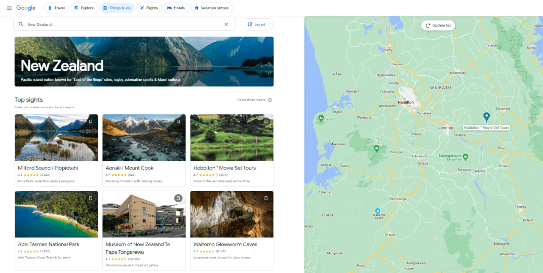543x273 pixels.
Task: Open the Flights tab
Action: coord(149,8)
